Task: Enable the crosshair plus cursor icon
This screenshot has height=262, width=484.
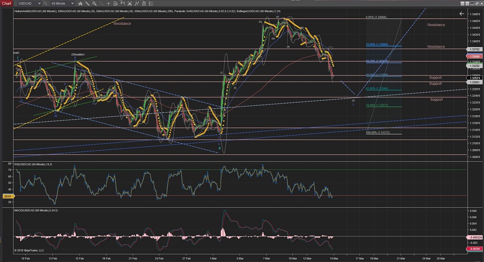Action: tap(108, 4)
